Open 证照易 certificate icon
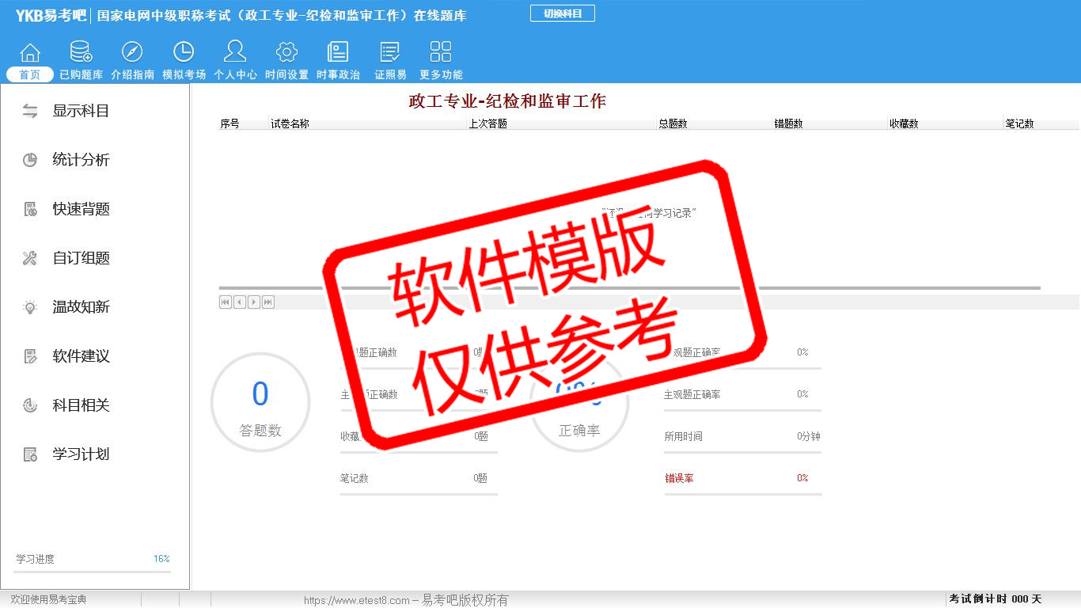Image resolution: width=1081 pixels, height=608 pixels. (x=390, y=53)
